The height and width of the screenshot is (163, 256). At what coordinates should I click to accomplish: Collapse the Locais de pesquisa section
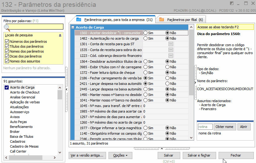coord(60,35)
